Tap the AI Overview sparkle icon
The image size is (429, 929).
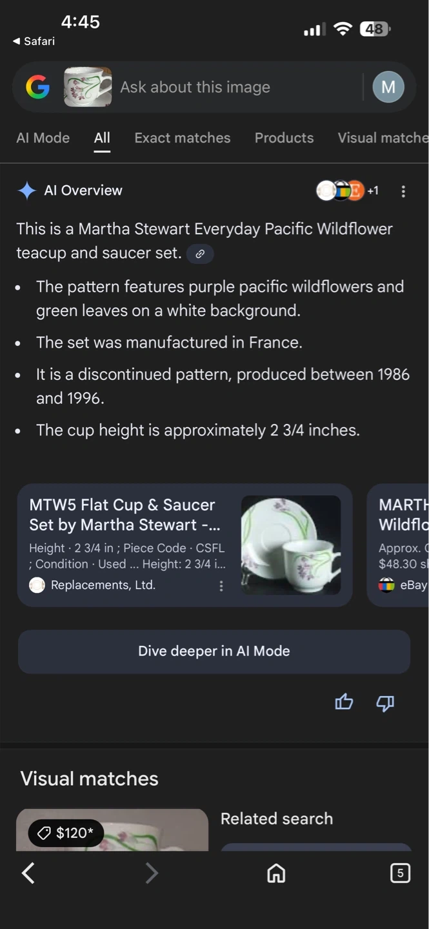(26, 191)
